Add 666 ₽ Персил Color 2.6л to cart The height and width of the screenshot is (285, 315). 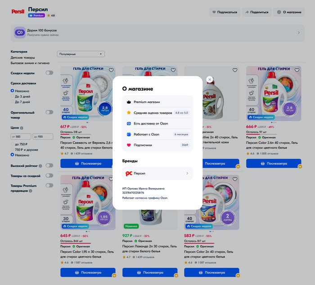(274, 163)
